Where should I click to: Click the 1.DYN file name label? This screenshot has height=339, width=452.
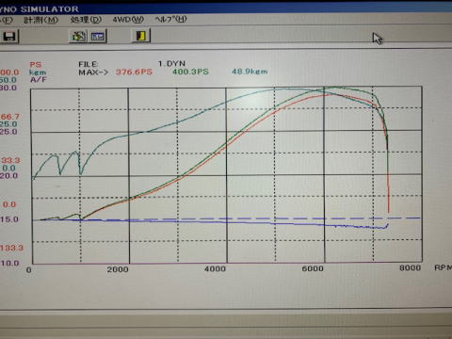point(171,64)
